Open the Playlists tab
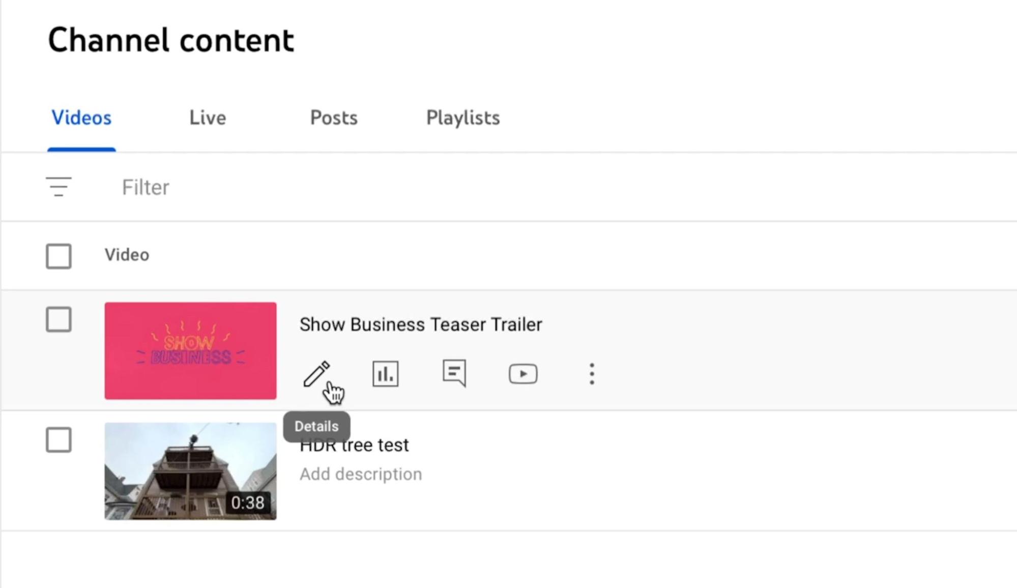The height and width of the screenshot is (588, 1017). click(463, 118)
